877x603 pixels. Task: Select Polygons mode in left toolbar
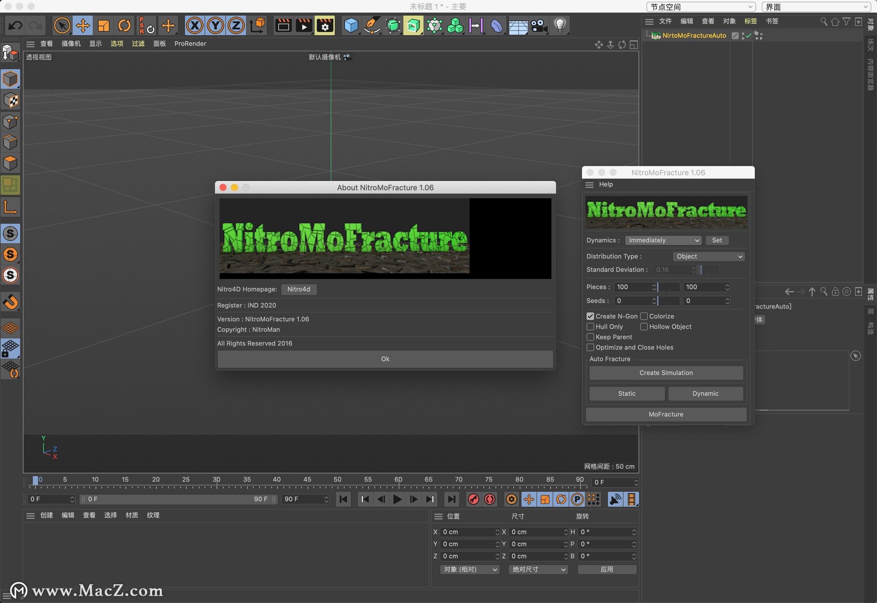11,163
